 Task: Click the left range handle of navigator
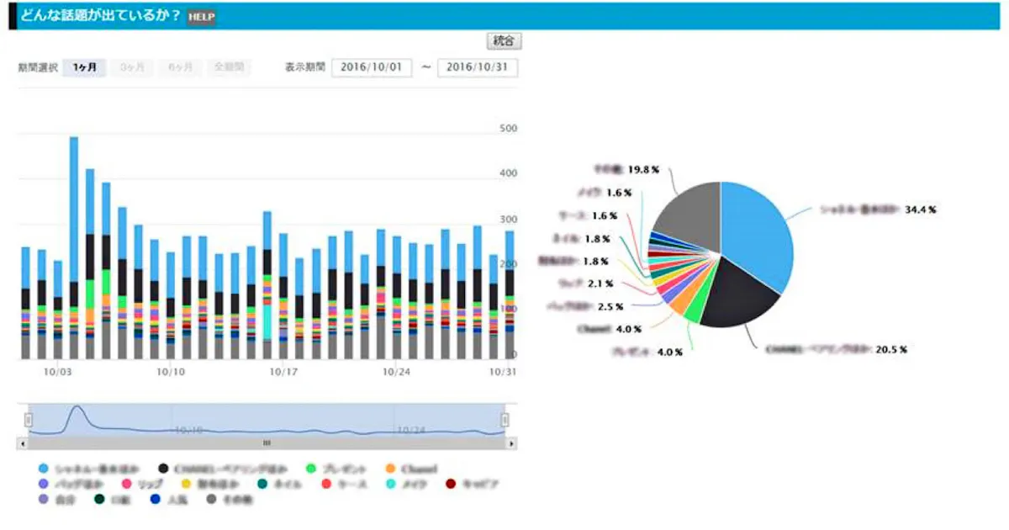[x=28, y=420]
